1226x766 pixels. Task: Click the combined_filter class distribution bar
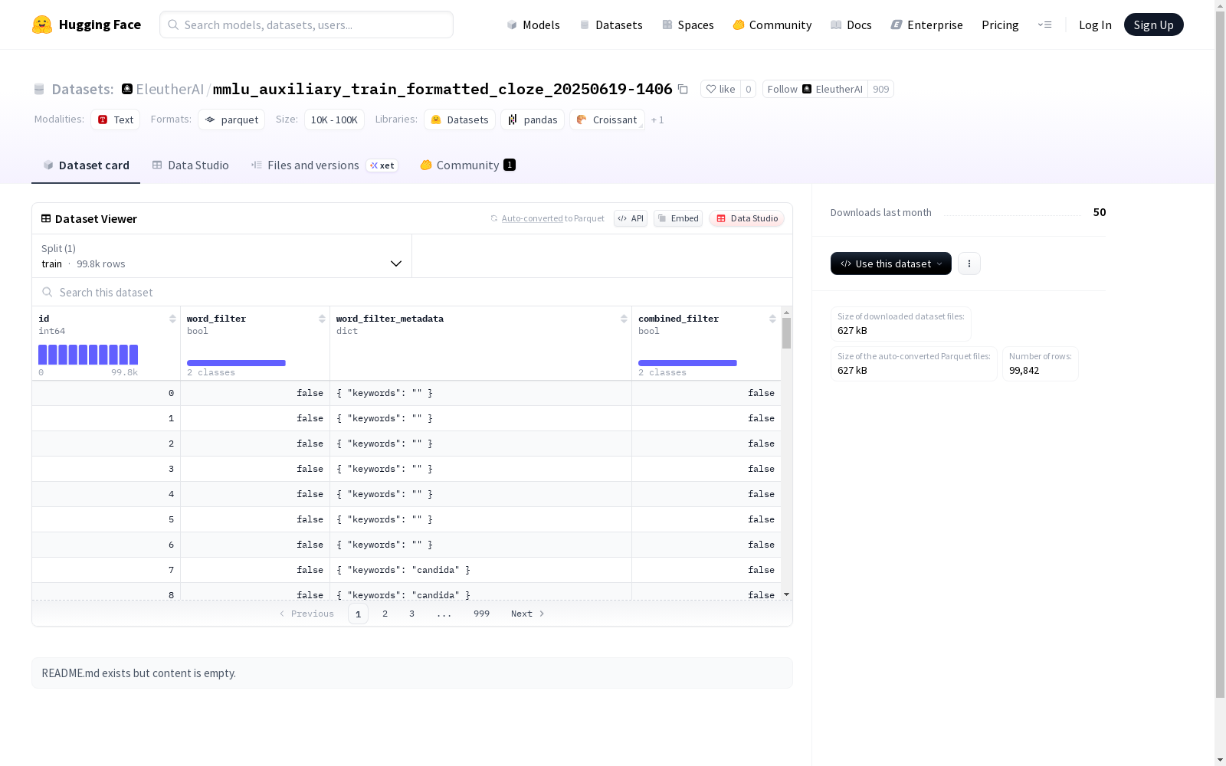click(687, 363)
